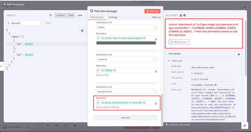Click the Test step button

(152, 11)
